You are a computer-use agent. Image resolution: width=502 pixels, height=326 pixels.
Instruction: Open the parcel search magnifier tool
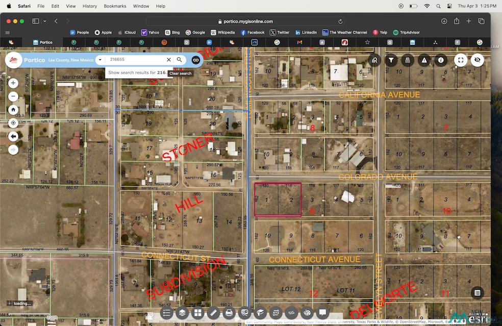point(374,60)
